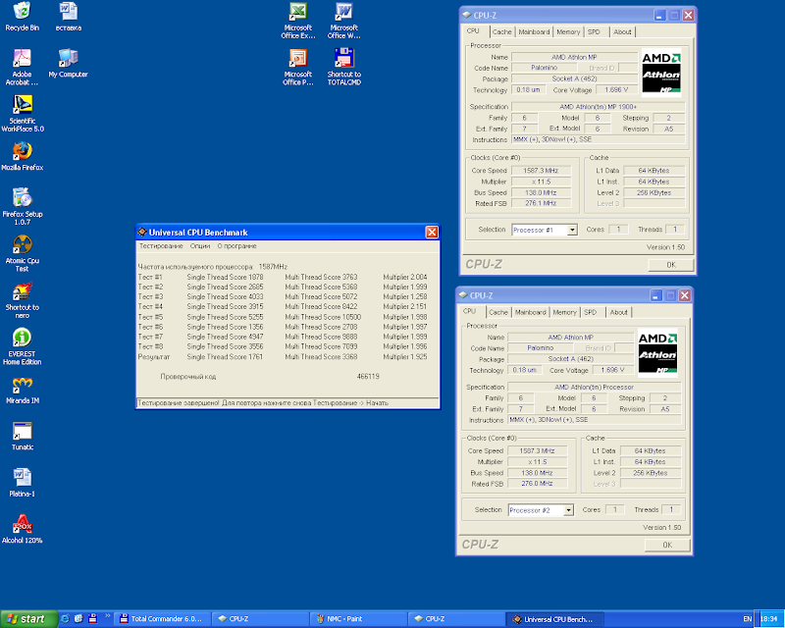Open the Опции menu in Universal CPU Benchmark
The height and width of the screenshot is (628, 785).
point(200,246)
